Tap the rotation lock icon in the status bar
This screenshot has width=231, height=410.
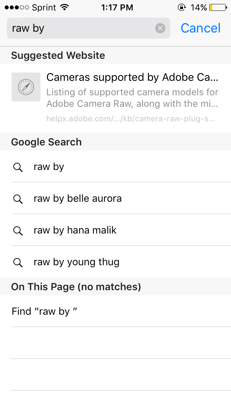tap(182, 7)
